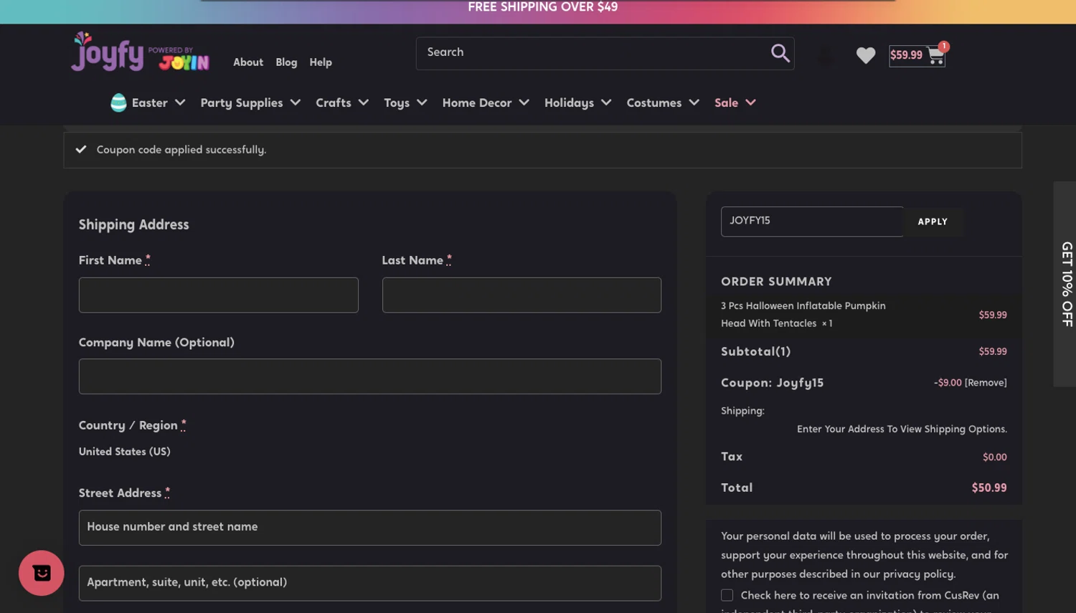Go to the Blog page
This screenshot has width=1076, height=613.
click(286, 62)
